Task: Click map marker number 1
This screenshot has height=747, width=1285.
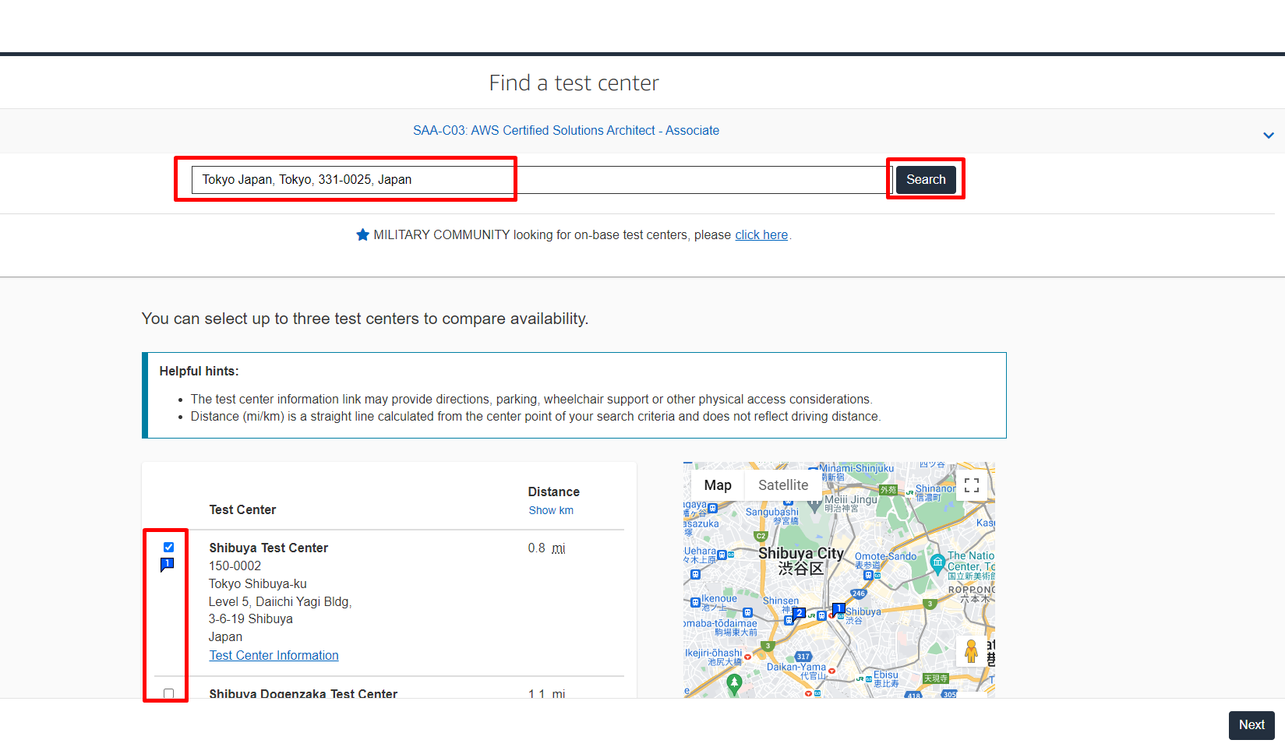Action: tap(838, 608)
